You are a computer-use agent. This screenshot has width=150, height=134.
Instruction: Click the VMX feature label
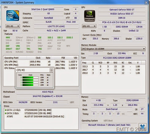tap(18, 46)
